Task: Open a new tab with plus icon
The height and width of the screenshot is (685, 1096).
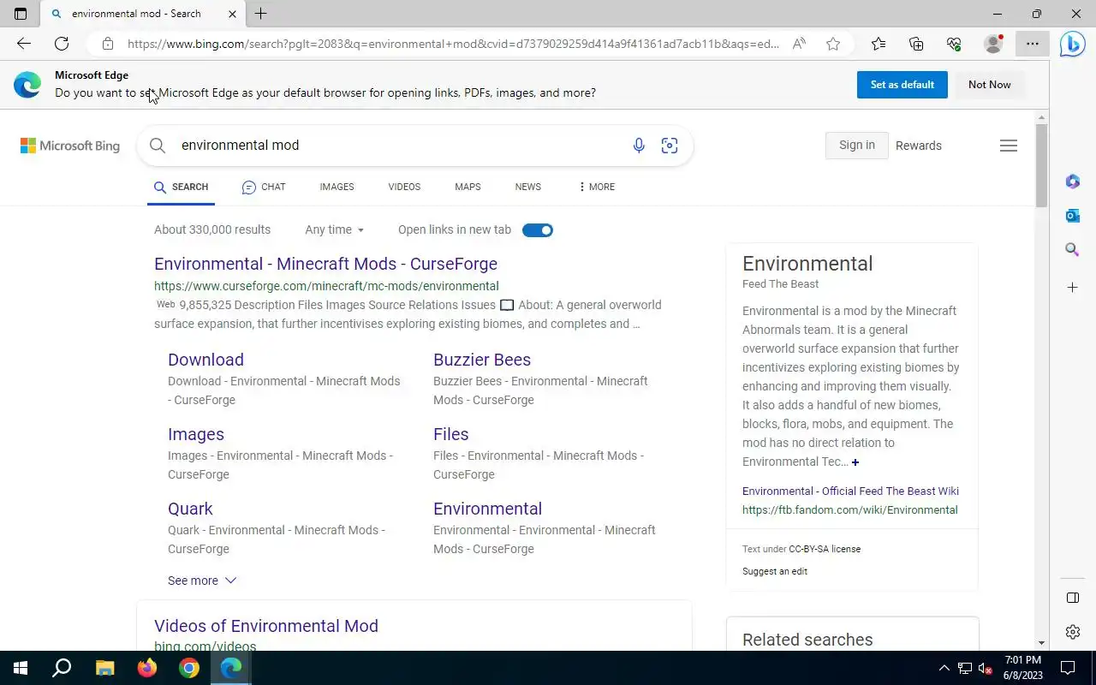Action: 260,14
